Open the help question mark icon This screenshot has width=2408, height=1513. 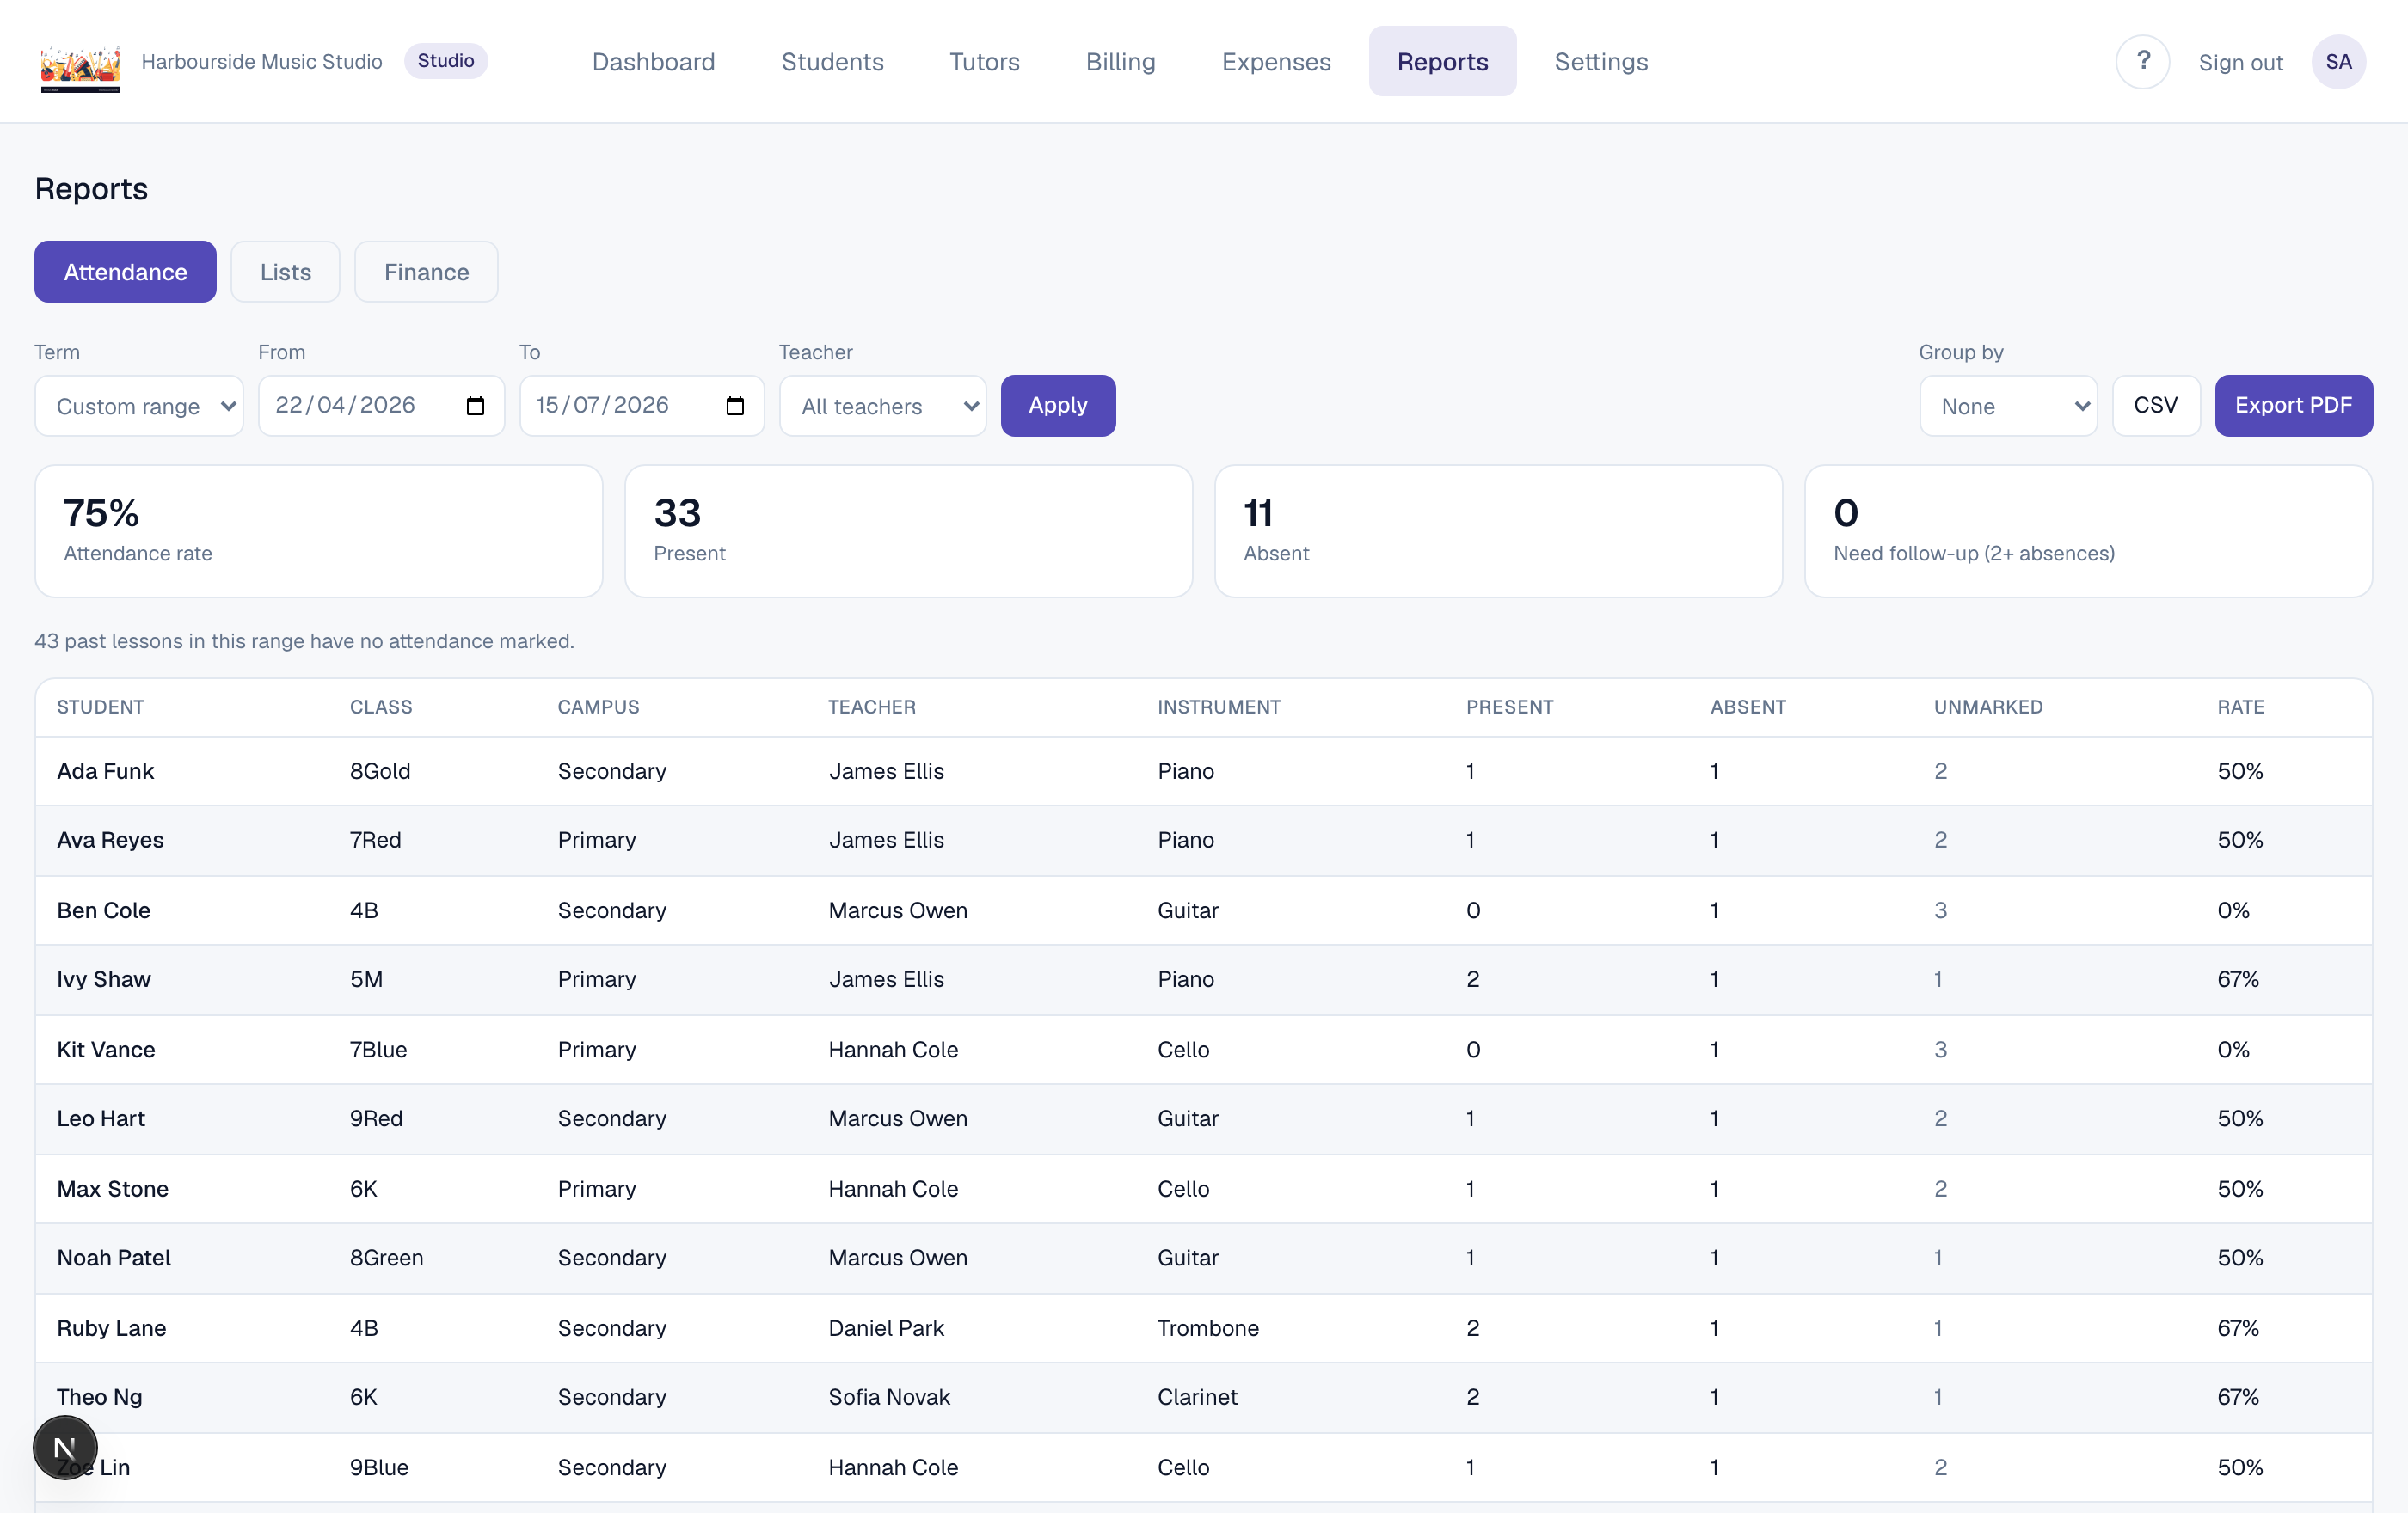click(x=2142, y=62)
